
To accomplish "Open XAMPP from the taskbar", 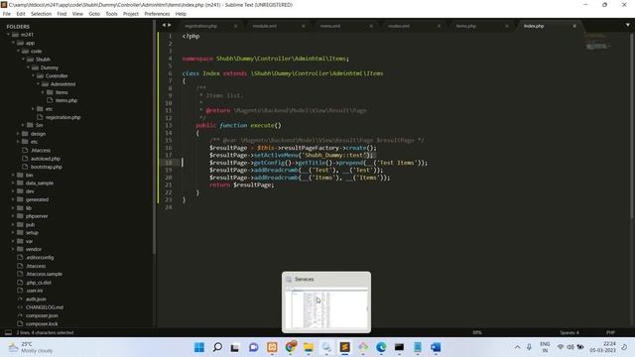I will (272, 347).
